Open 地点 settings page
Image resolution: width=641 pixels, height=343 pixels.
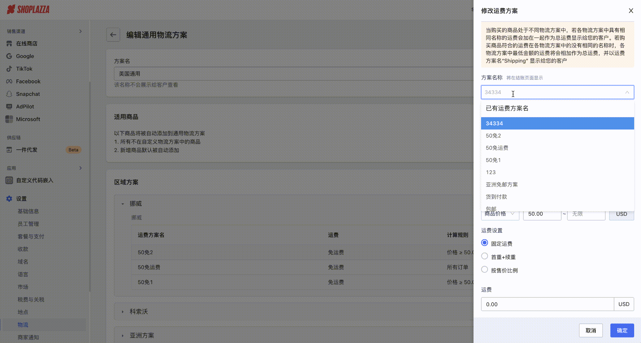click(23, 312)
